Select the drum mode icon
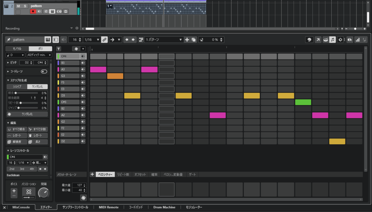This screenshot has width=372, height=212. point(325,40)
